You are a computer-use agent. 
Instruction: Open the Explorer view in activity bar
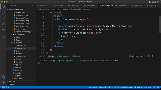tap(3, 7)
